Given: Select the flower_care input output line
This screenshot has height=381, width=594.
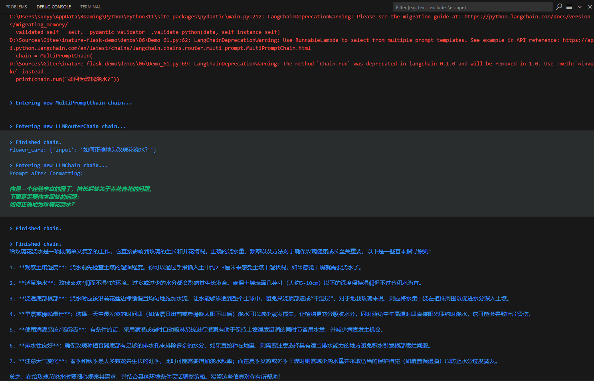Looking at the screenshot, I should tap(83, 150).
